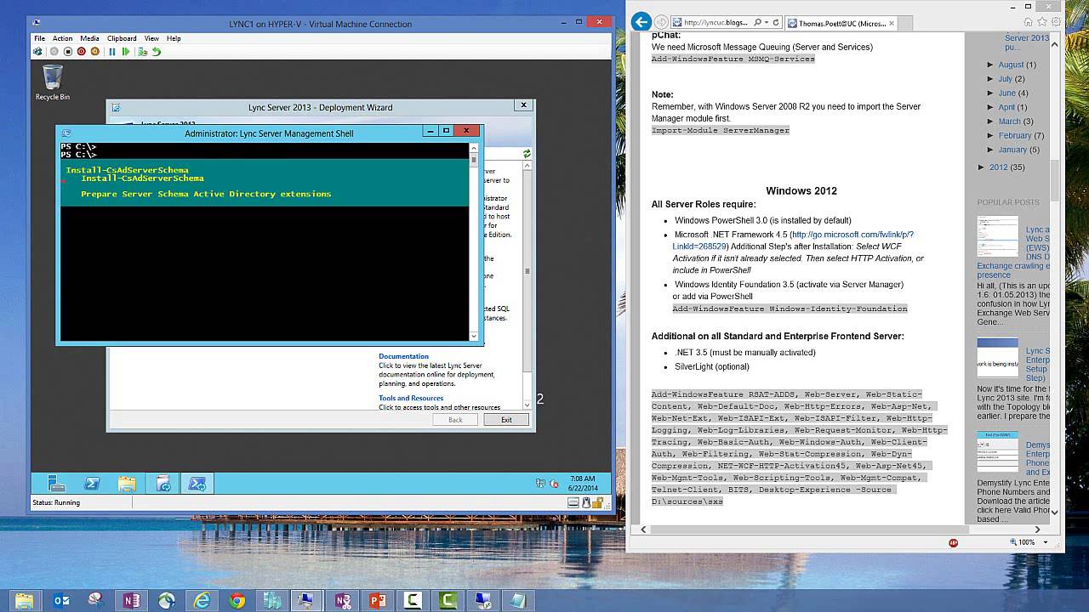The width and height of the screenshot is (1089, 612).
Task: Open first popular post thumbnail
Action: pos(997,236)
